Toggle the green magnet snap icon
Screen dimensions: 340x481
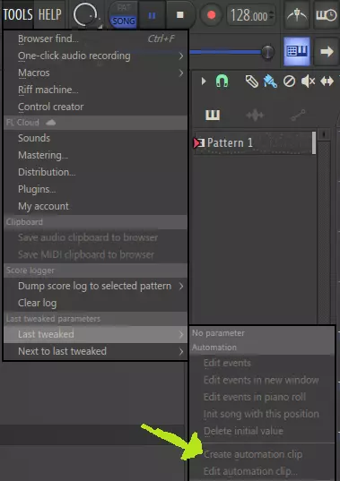[222, 82]
